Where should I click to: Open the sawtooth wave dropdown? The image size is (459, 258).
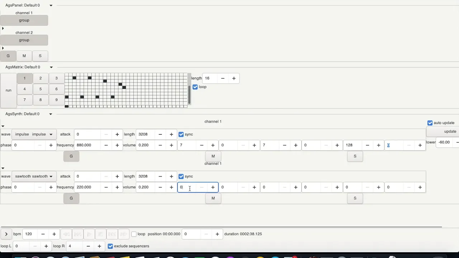(x=34, y=176)
